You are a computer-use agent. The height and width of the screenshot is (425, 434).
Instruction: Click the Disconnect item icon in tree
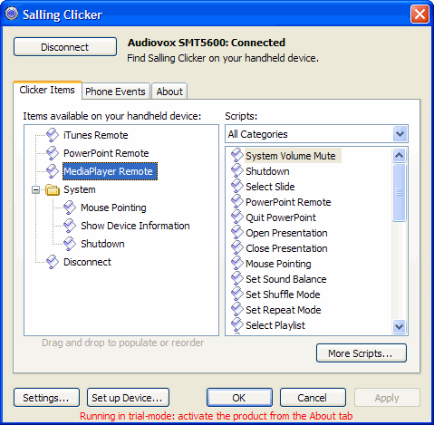pos(53,262)
